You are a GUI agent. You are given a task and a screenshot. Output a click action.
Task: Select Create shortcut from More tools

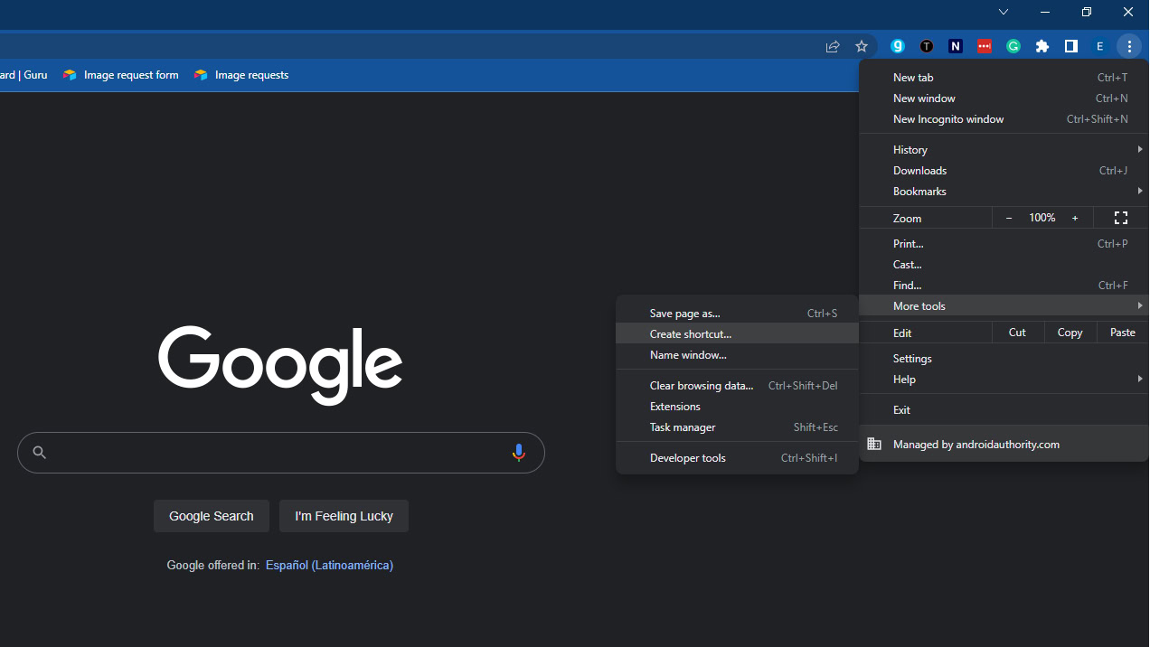pos(691,334)
